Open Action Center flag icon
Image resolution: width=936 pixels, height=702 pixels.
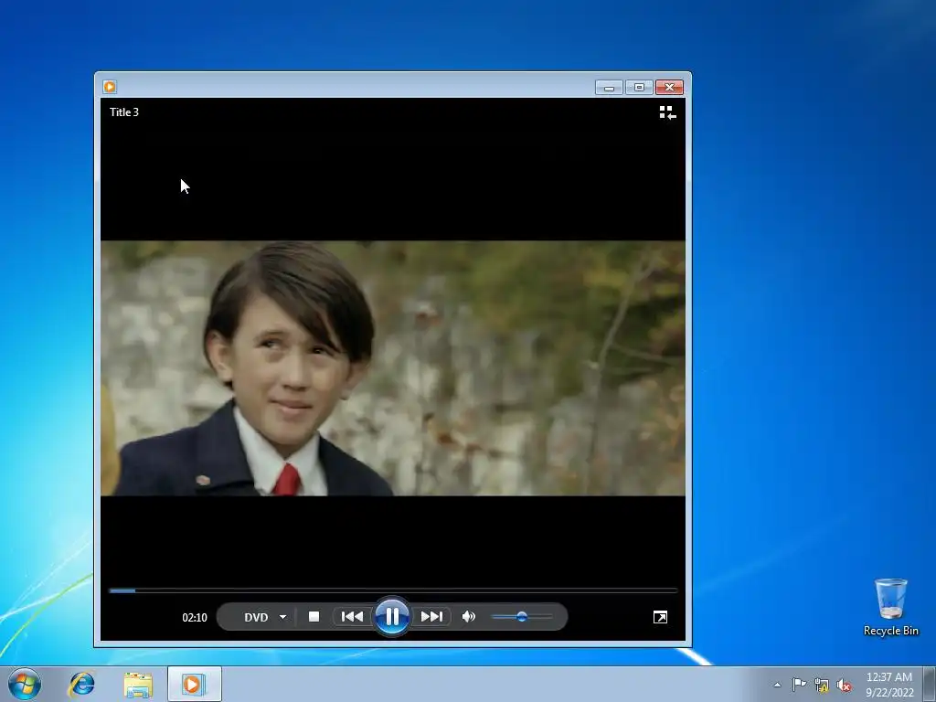click(799, 685)
